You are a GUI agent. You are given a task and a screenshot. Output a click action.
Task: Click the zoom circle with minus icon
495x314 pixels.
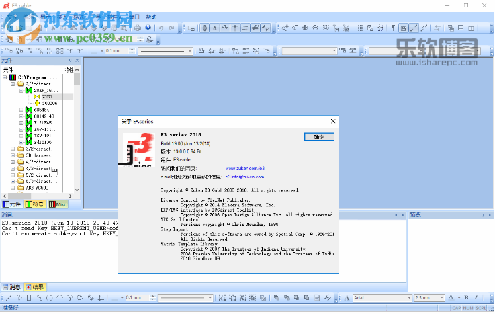coord(315,28)
